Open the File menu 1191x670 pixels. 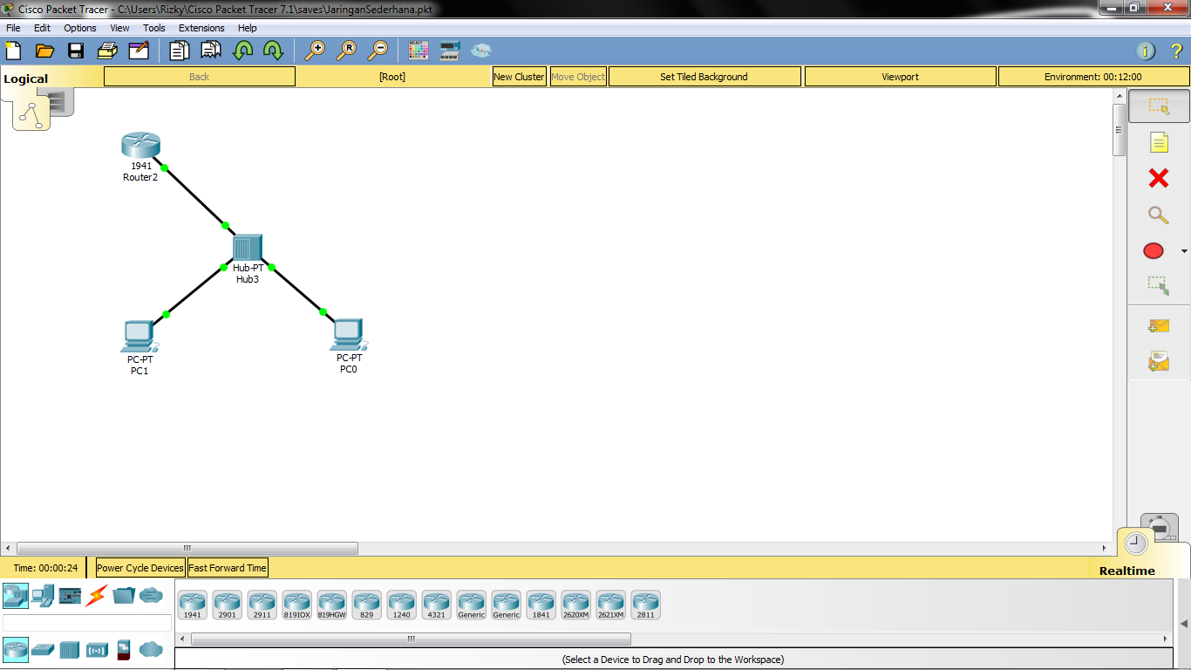point(13,28)
